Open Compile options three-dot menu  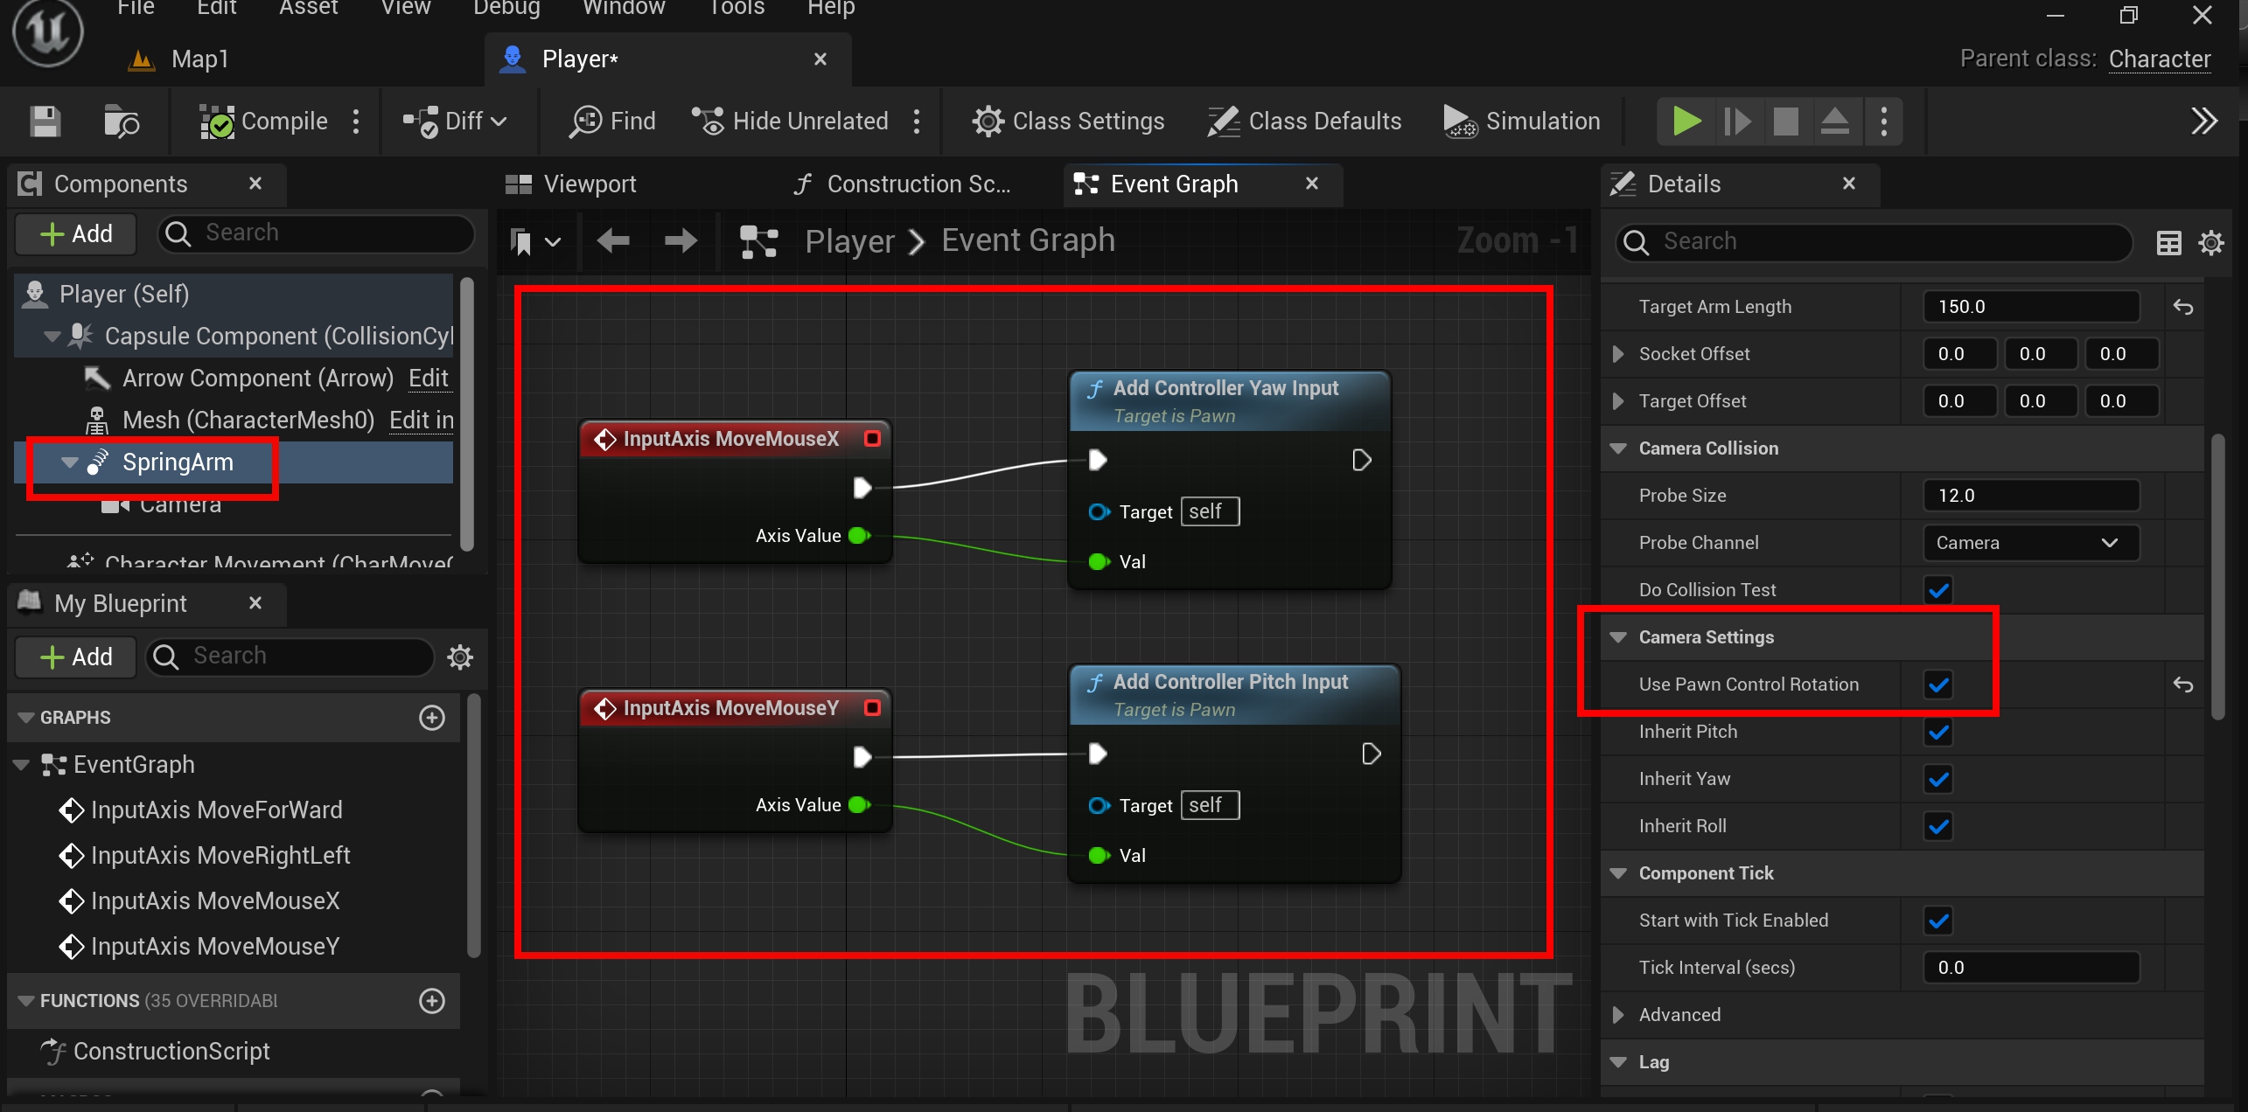coord(356,122)
